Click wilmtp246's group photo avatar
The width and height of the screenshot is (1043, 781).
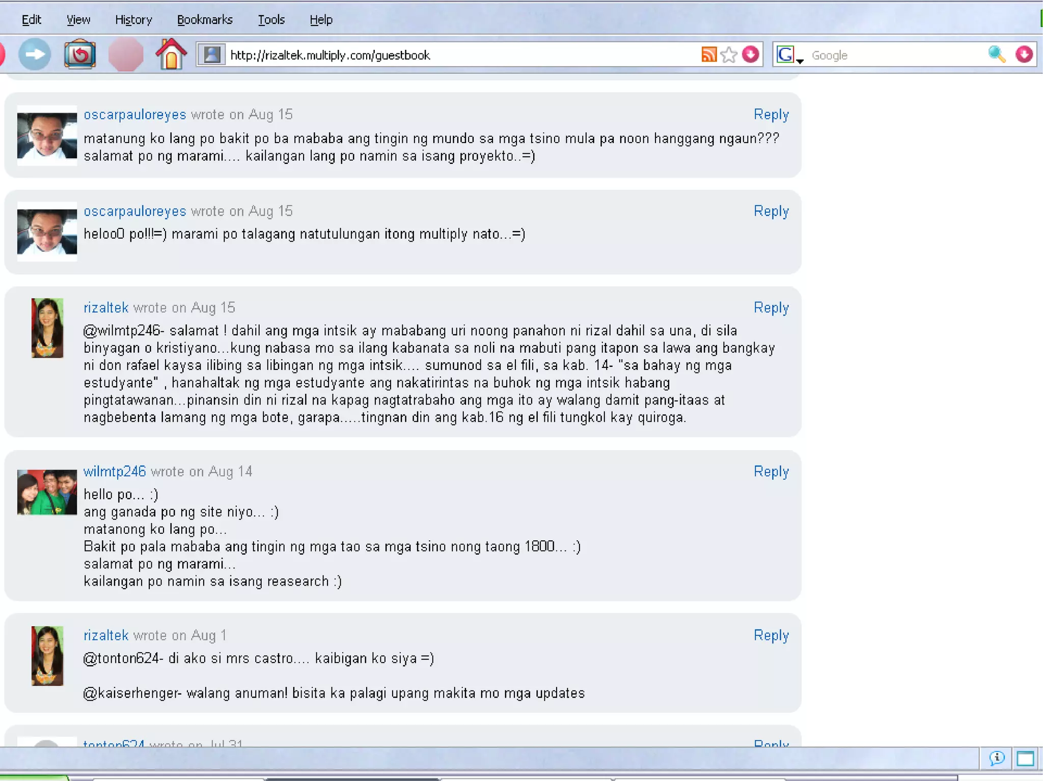47,492
